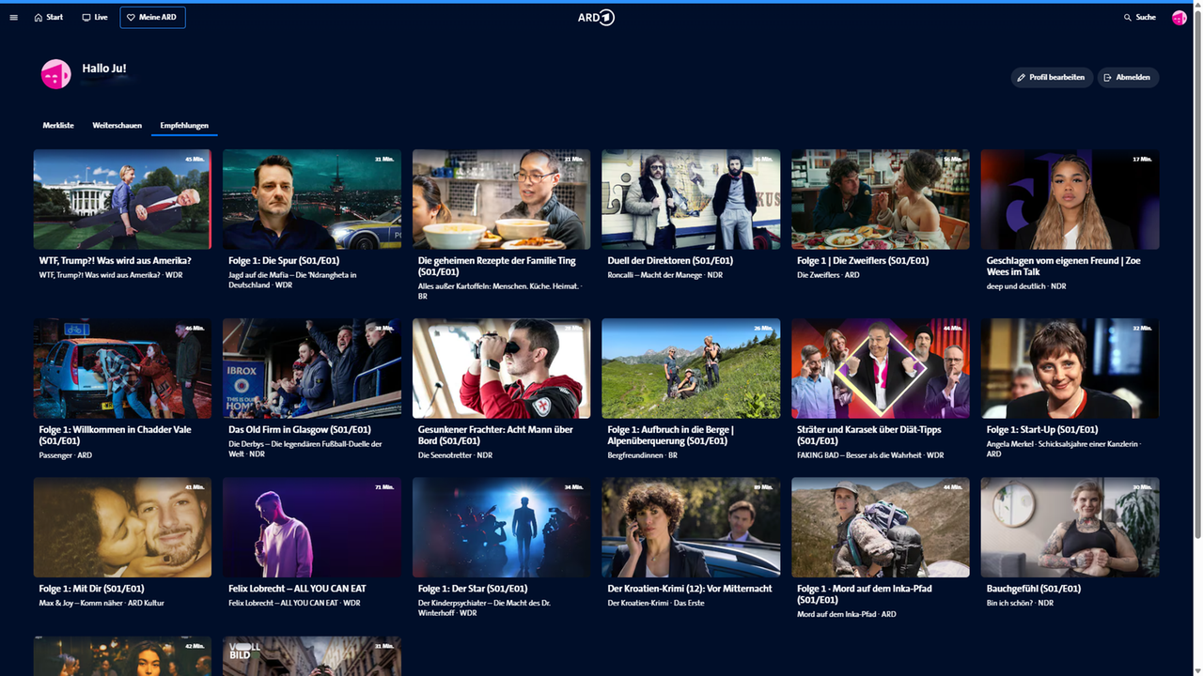Click subtitle Bin ich schön? · NDR
The height and width of the screenshot is (676, 1203).
(x=1020, y=603)
